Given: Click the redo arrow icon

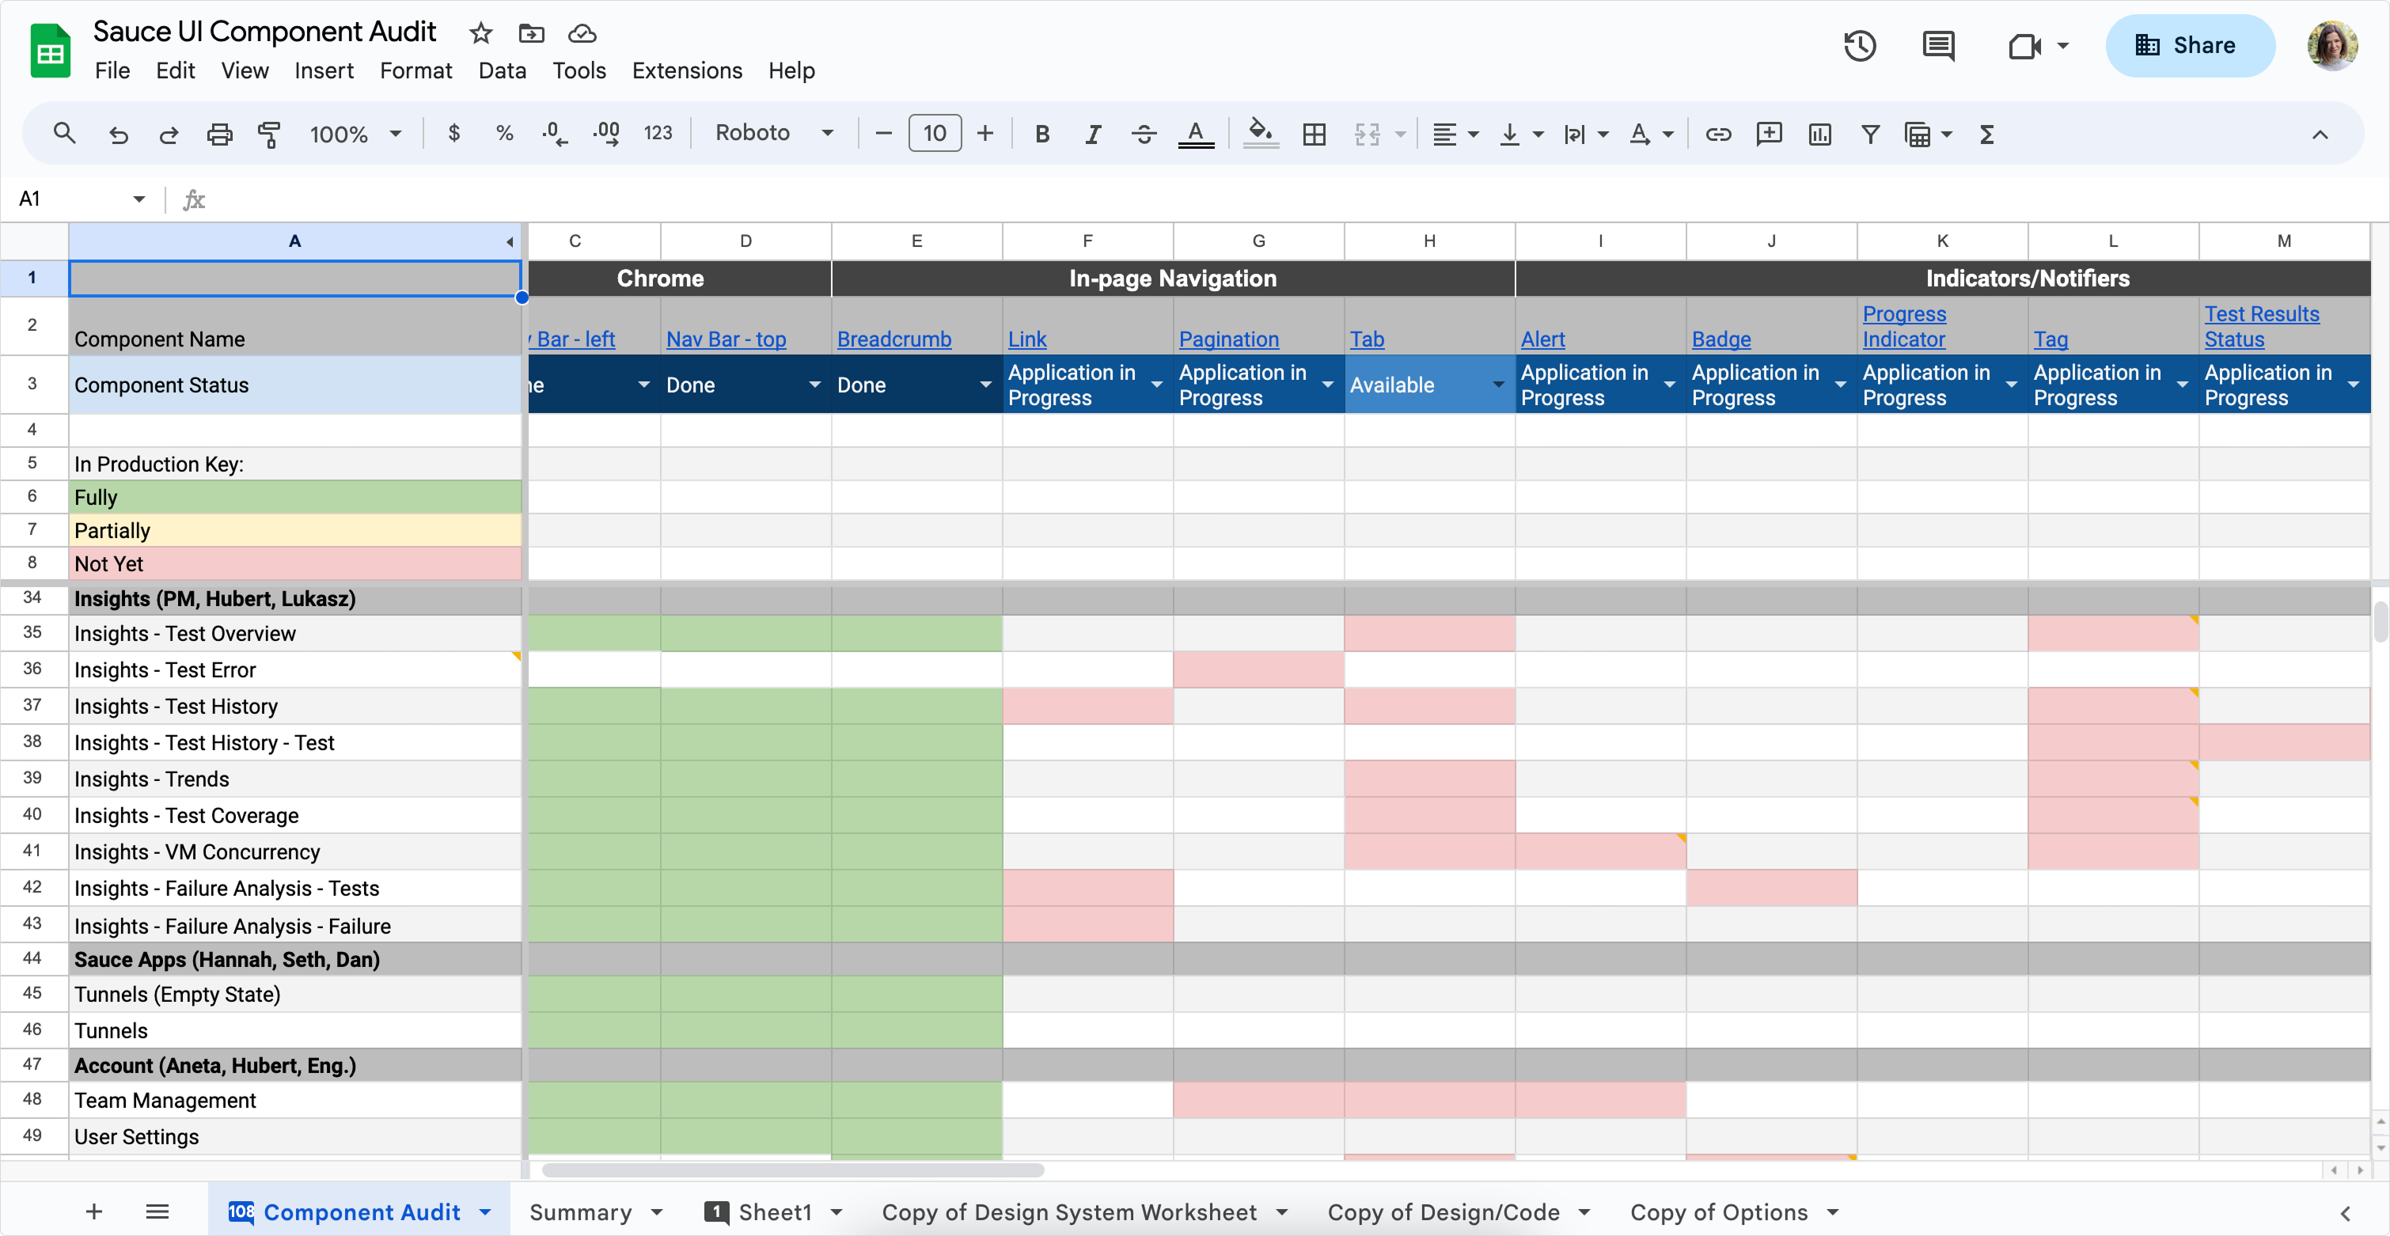Looking at the screenshot, I should click(x=169, y=134).
